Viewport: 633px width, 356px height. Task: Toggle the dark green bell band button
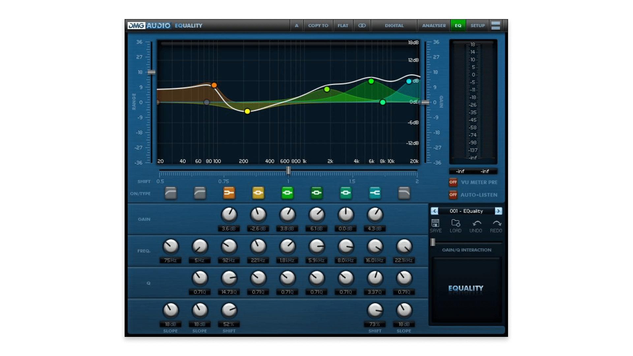pyautogui.click(x=316, y=193)
